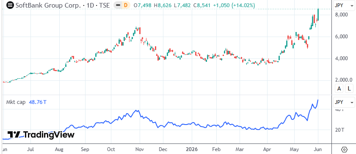This screenshot has width=356, height=154.
Task: Click the Jul label on the time axis
Action: point(30,149)
